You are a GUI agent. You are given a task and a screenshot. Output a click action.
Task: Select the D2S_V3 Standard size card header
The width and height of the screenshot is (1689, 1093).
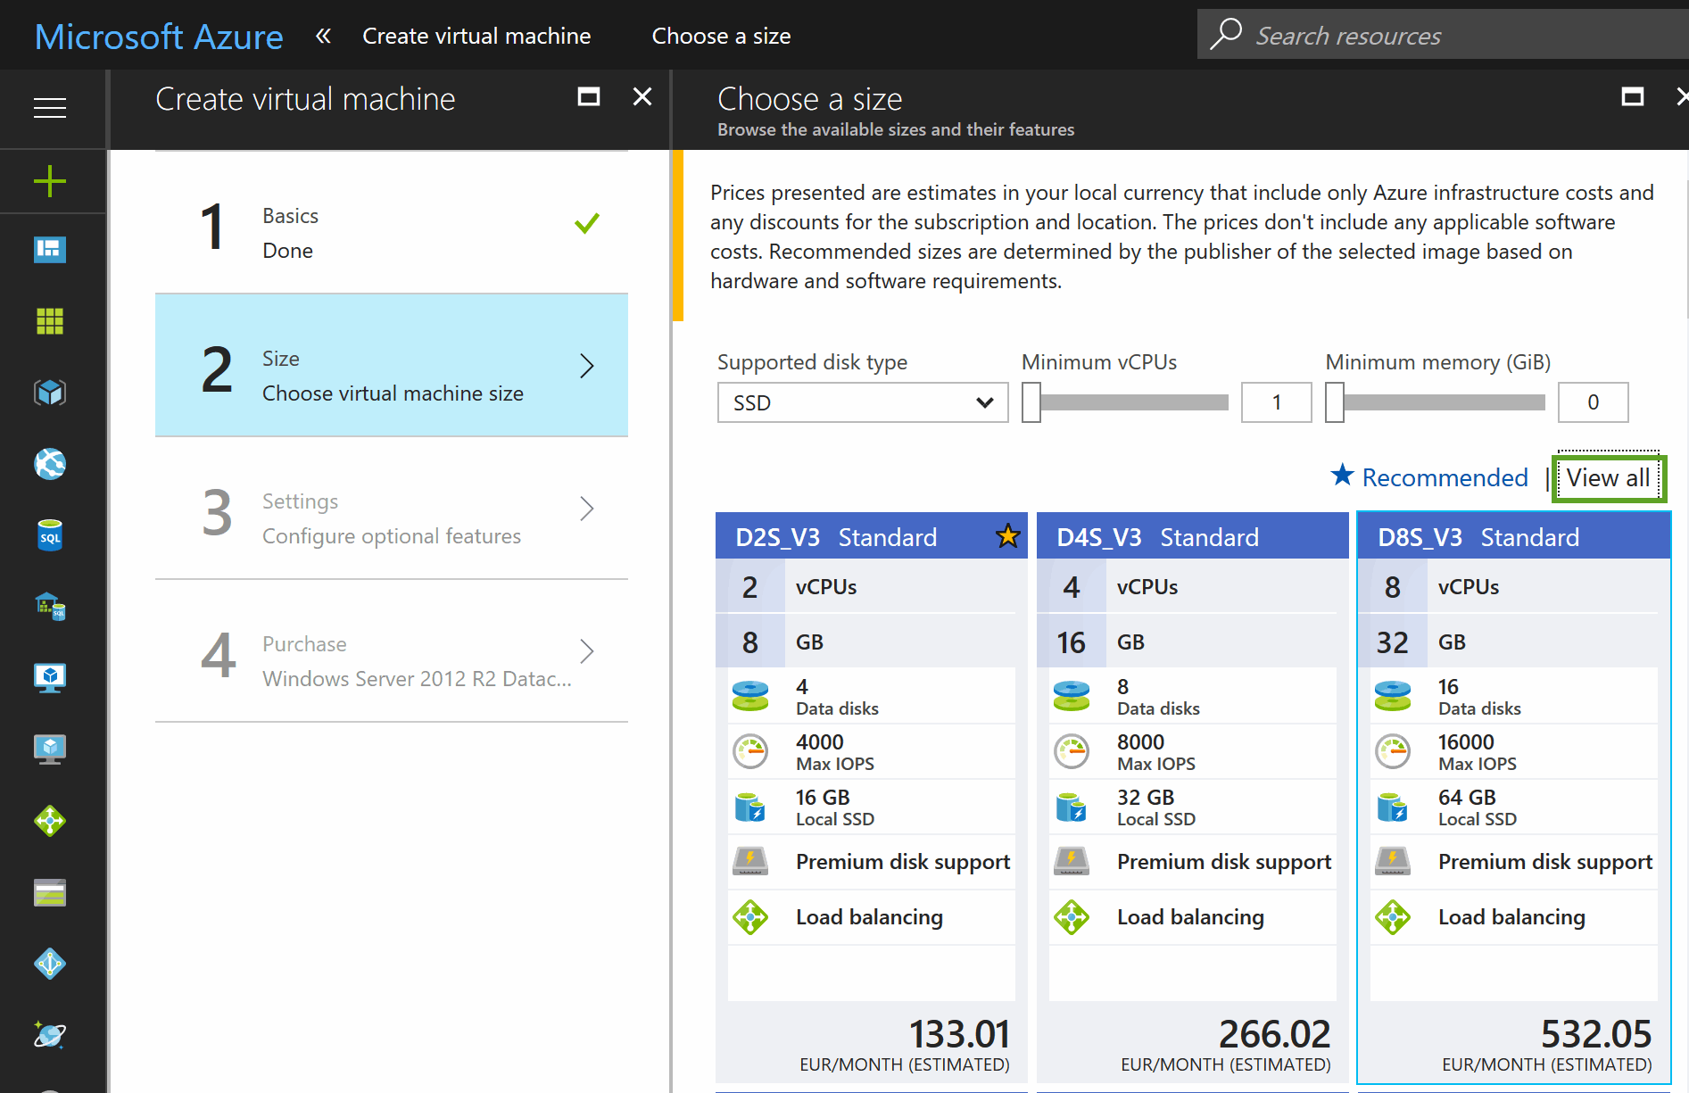(x=872, y=536)
